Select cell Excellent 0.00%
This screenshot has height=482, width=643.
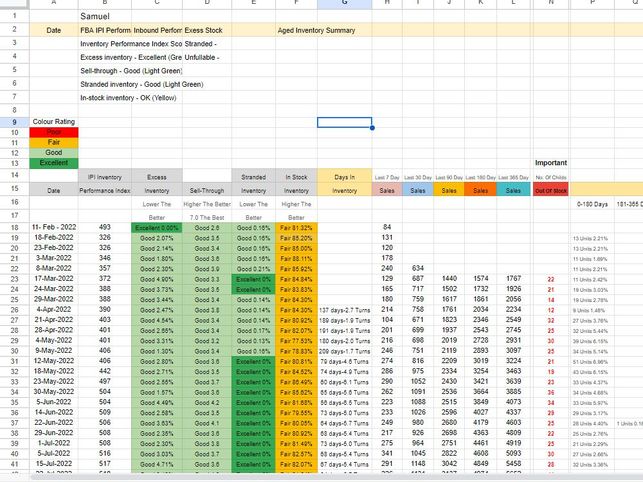coord(157,228)
